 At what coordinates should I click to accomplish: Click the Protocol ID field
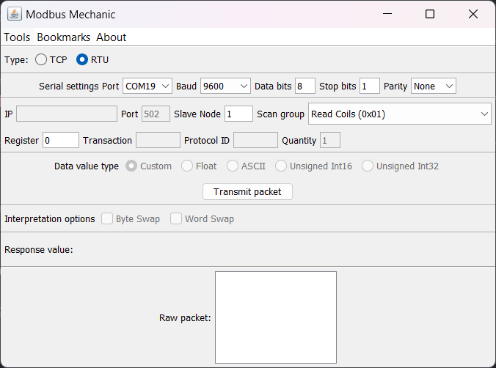tap(255, 140)
